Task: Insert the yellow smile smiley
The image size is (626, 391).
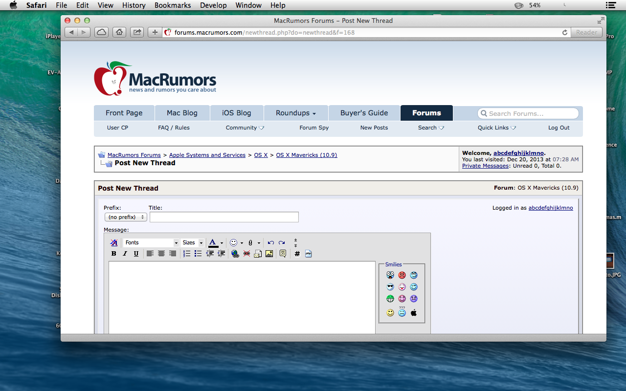Action: [390, 313]
